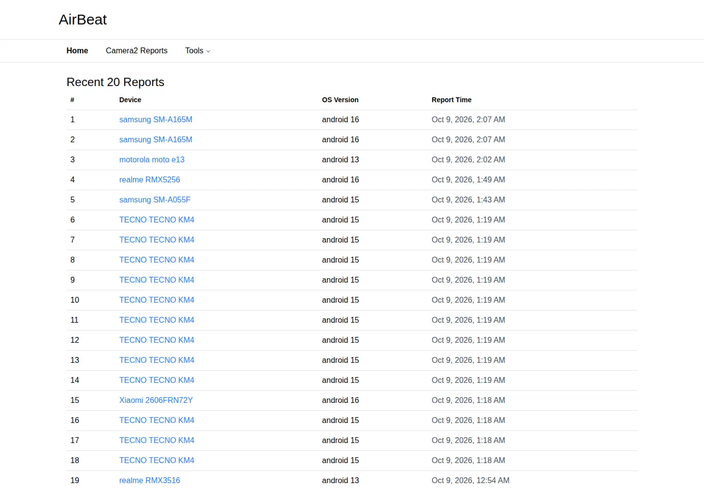Go to the Home nav item
Image resolution: width=704 pixels, height=489 pixels.
pyautogui.click(x=77, y=51)
